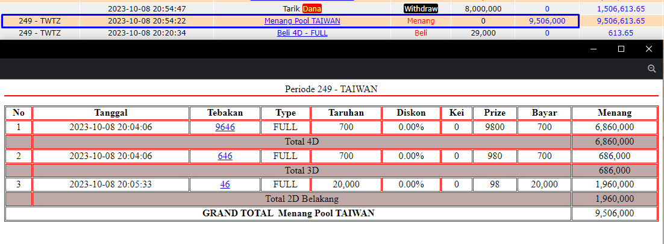Click the 249 - TWTZ cell in the Beli row
The image size is (664, 244).
pyautogui.click(x=40, y=33)
